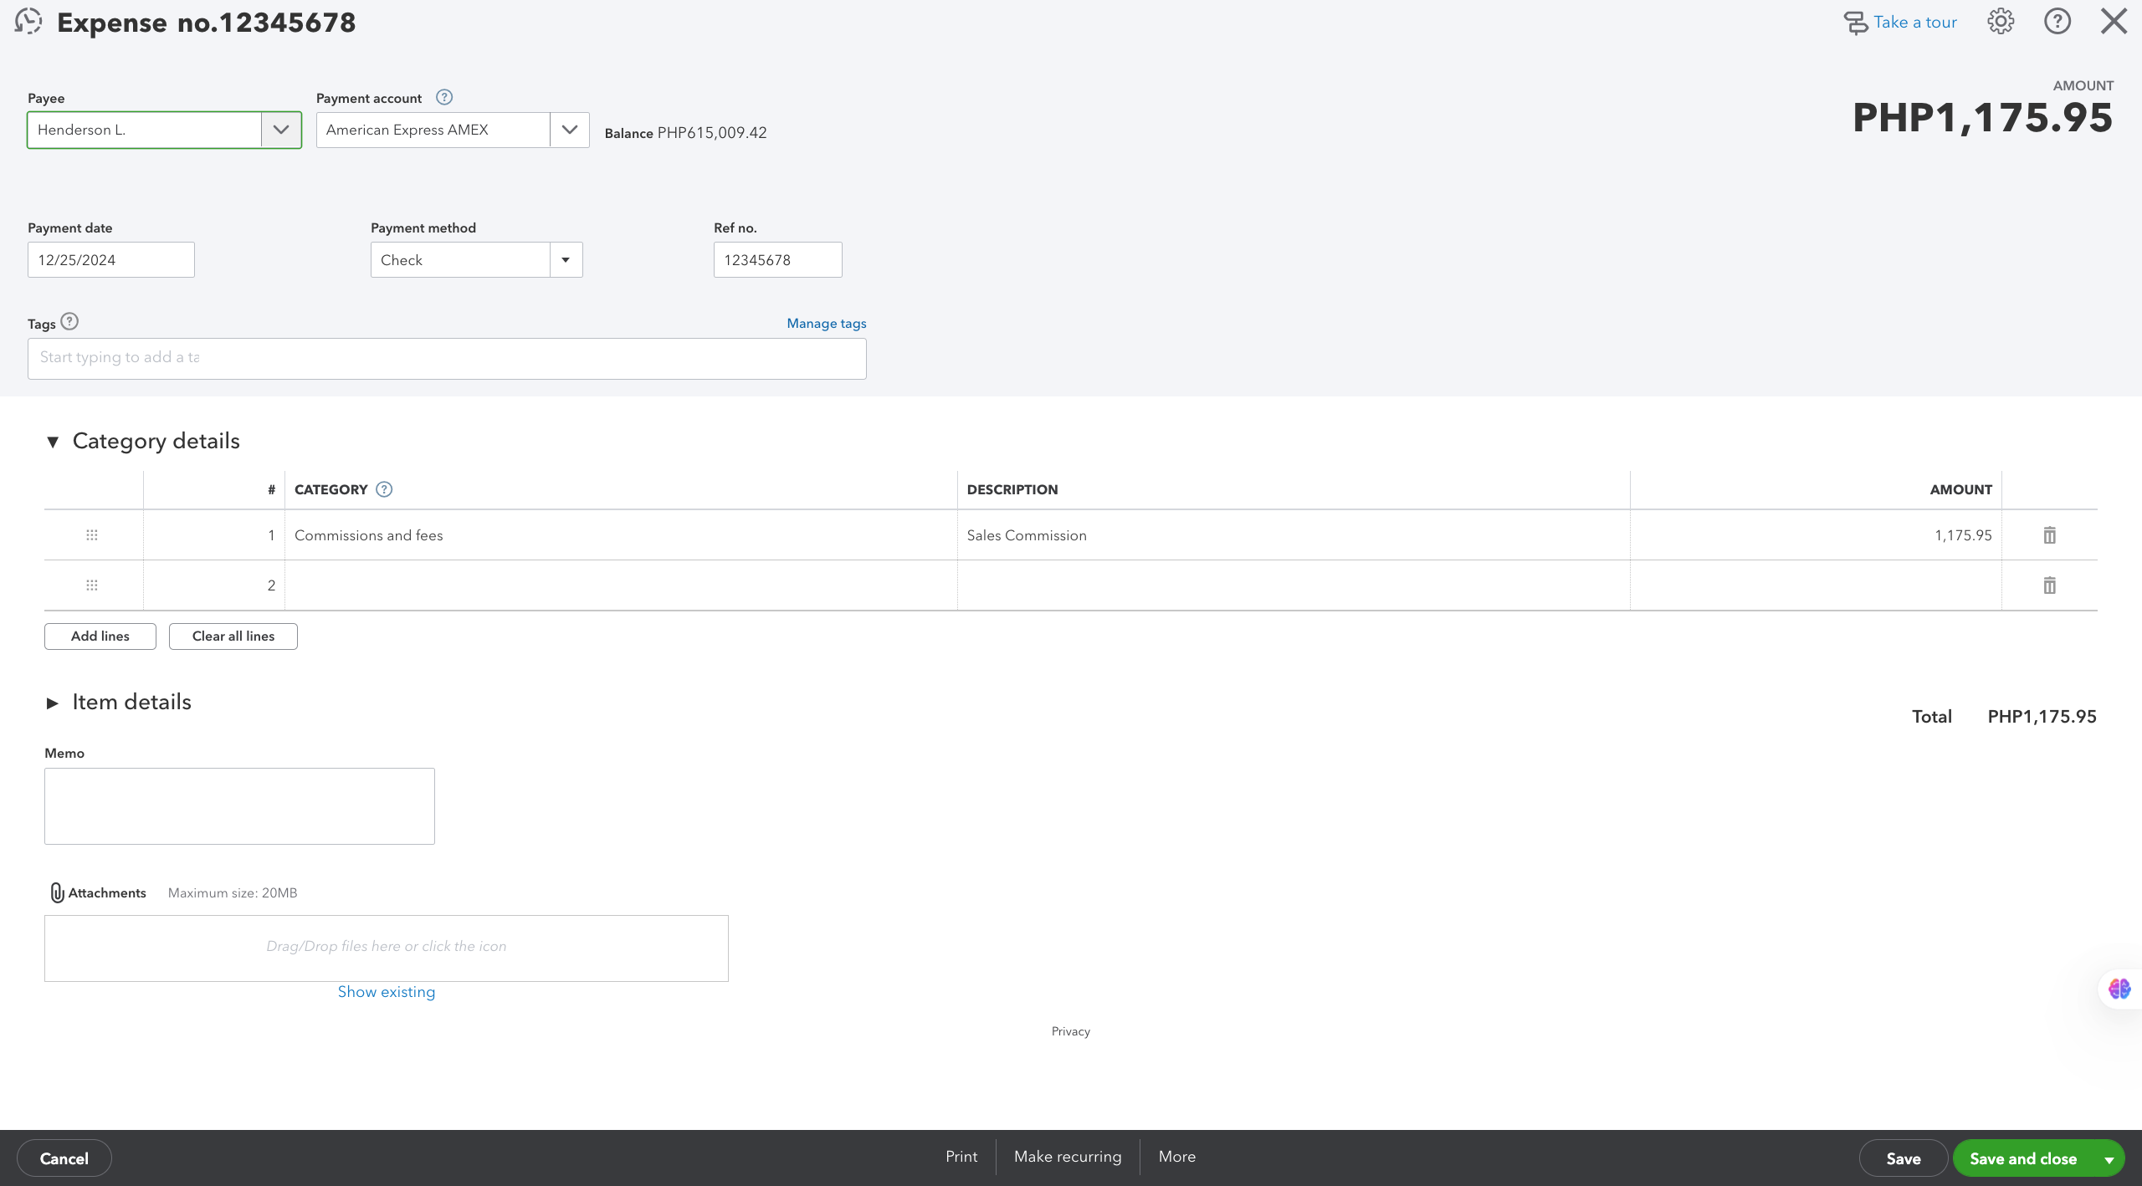
Task: Click the Attachments paperclip icon
Action: point(57,892)
